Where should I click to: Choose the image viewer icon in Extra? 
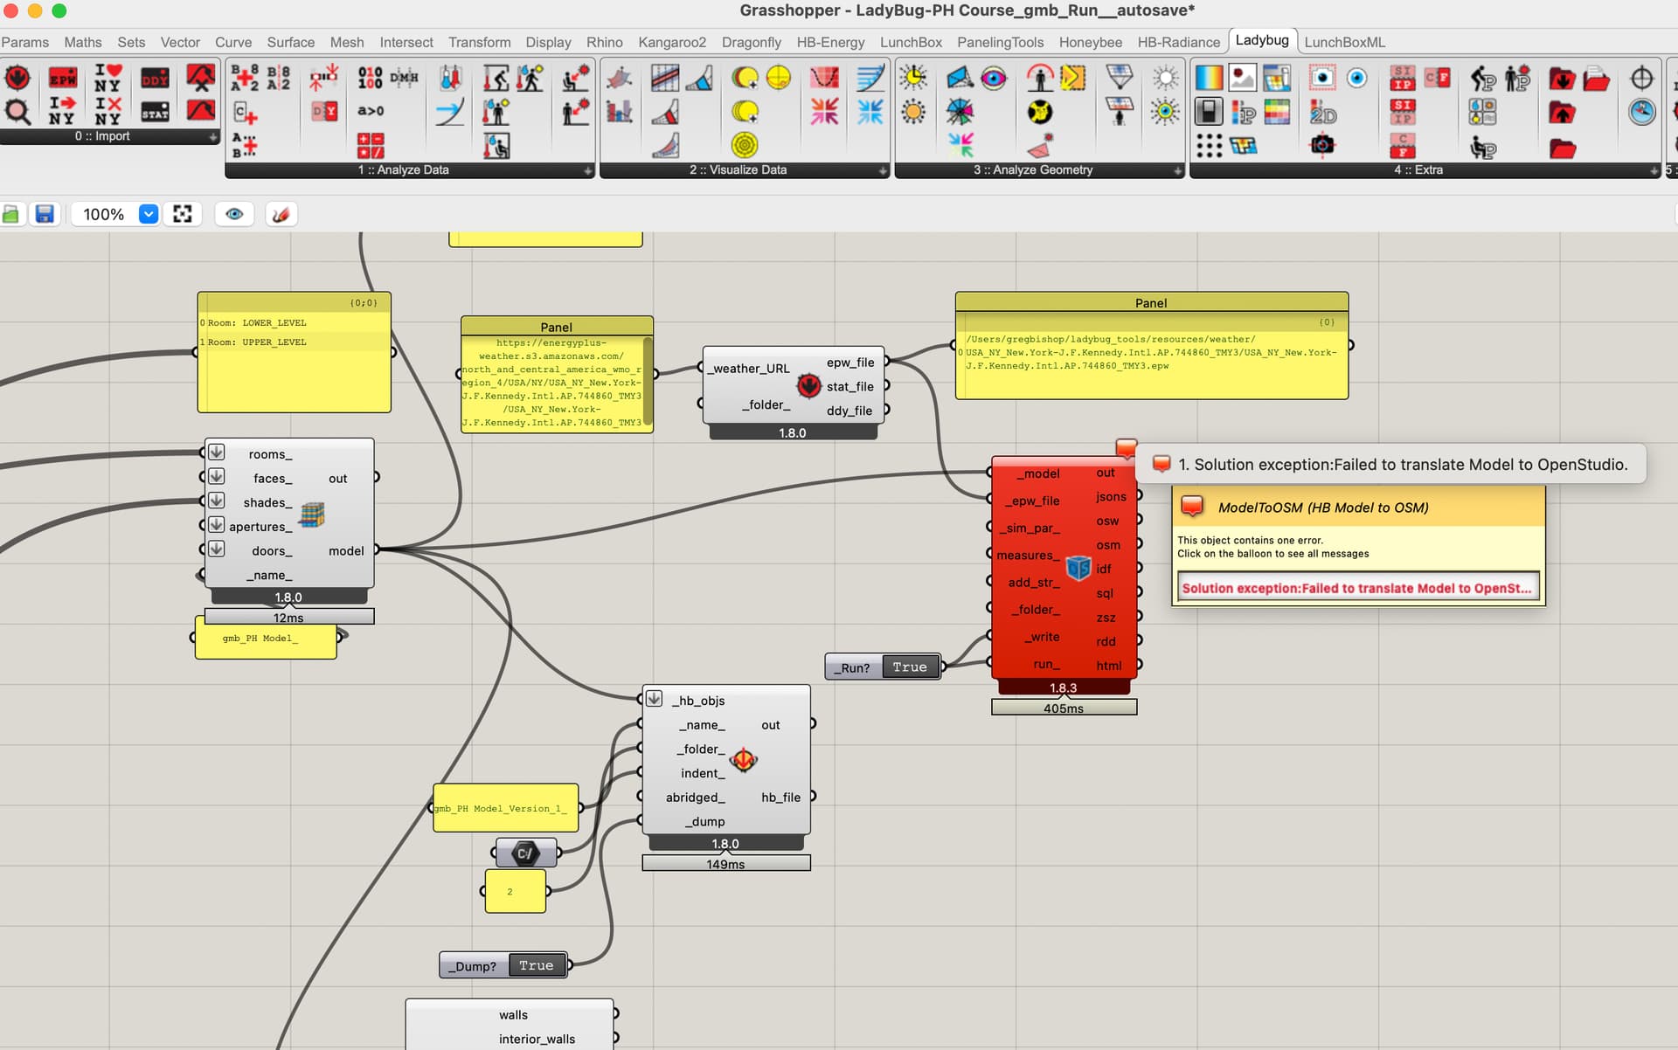(x=1242, y=78)
